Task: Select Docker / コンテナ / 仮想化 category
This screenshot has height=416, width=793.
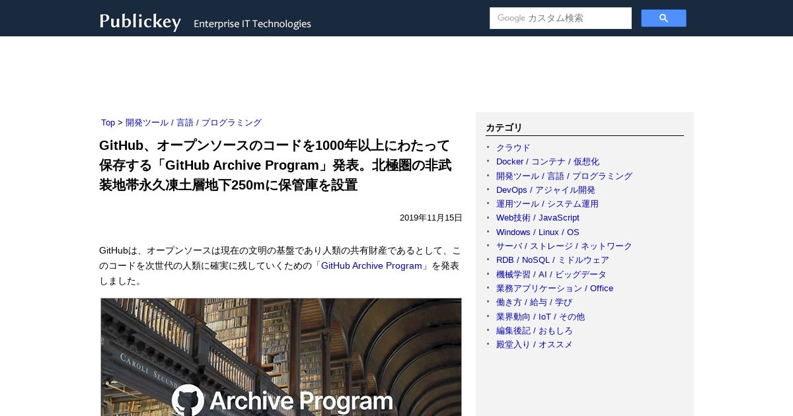Action: click(x=548, y=162)
